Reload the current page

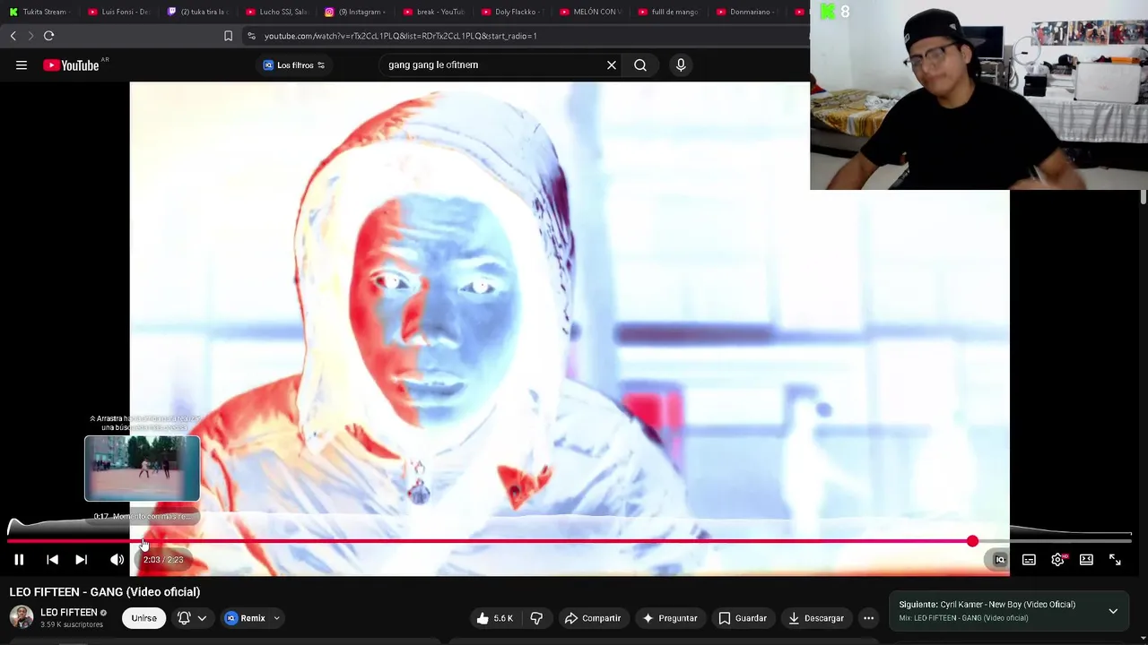(48, 36)
